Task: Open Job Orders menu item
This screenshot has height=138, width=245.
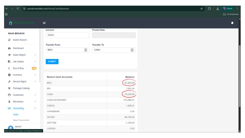Action: [18, 62]
